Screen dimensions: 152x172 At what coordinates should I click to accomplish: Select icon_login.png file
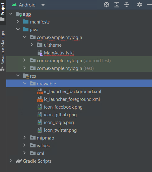tap(59, 123)
